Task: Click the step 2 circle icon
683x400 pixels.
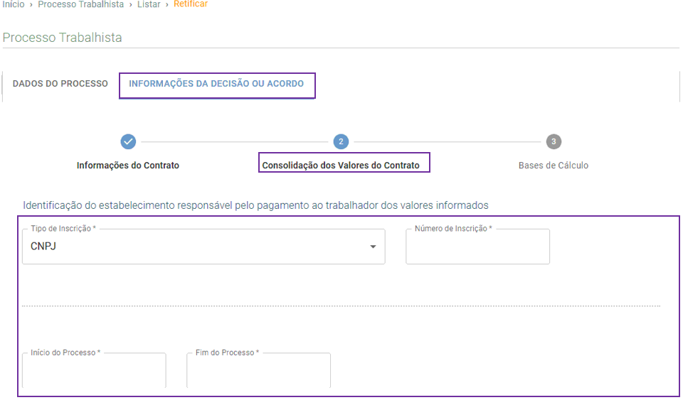Action: pyautogui.click(x=341, y=141)
